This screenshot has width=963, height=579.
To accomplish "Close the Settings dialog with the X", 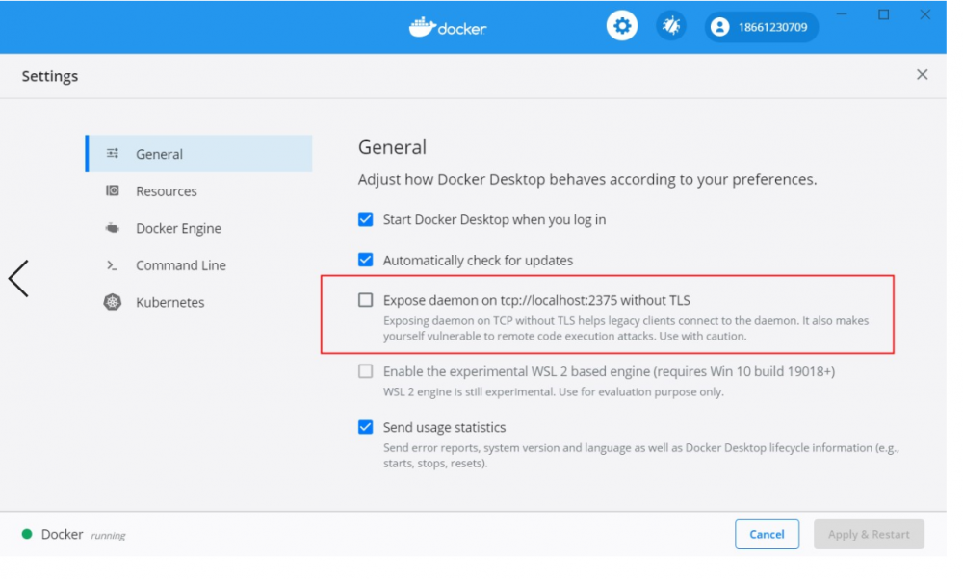I will [922, 74].
